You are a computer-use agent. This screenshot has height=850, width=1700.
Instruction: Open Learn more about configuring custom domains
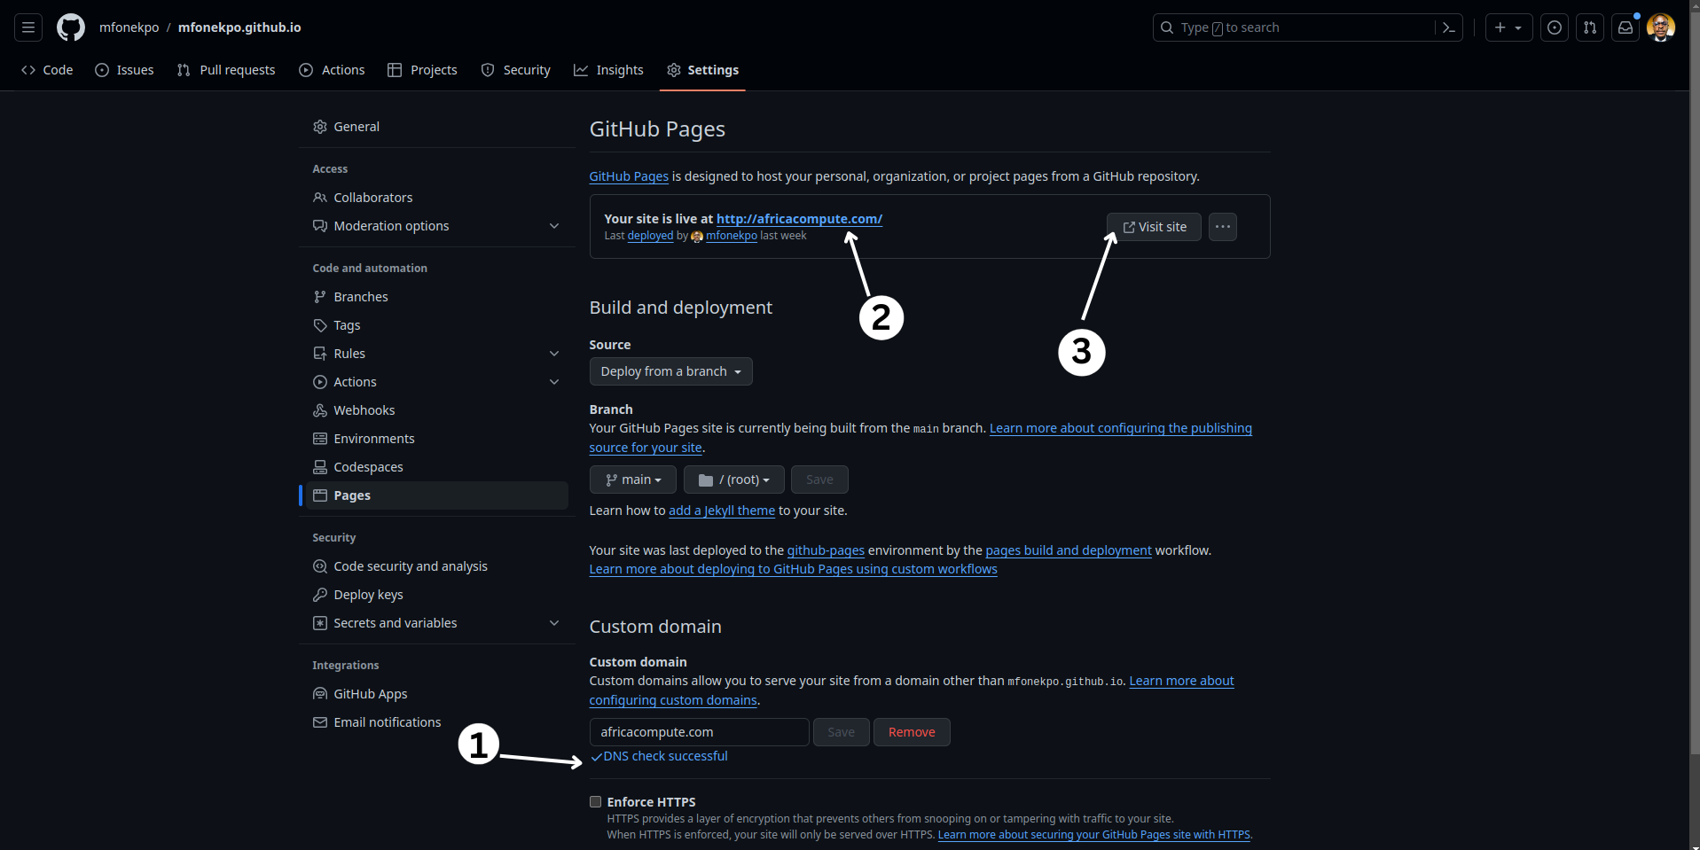coord(1181,681)
